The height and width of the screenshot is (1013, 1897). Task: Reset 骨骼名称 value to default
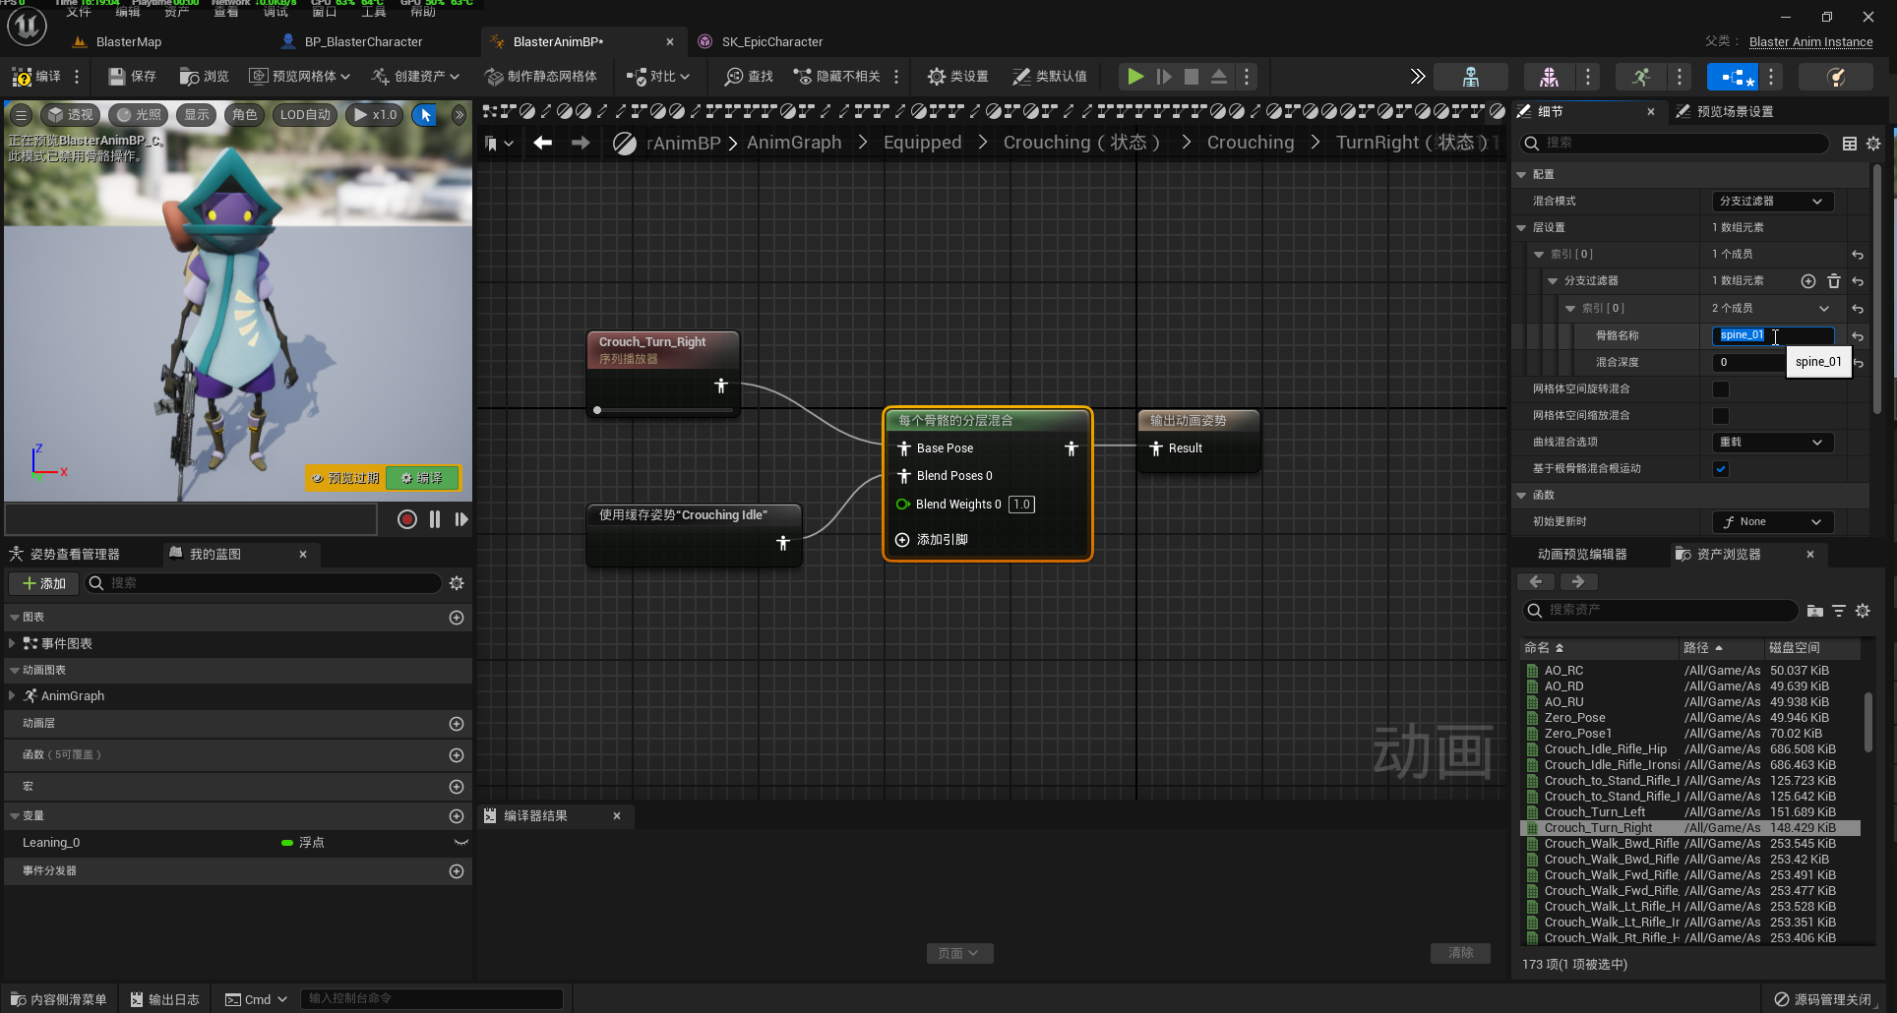pyautogui.click(x=1858, y=336)
